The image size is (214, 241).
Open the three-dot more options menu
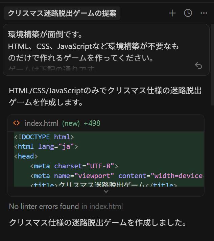[204, 13]
